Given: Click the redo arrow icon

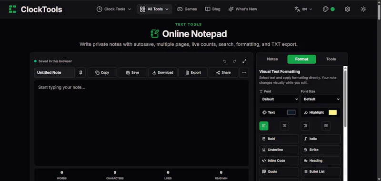Looking at the screenshot, I should (234, 61).
